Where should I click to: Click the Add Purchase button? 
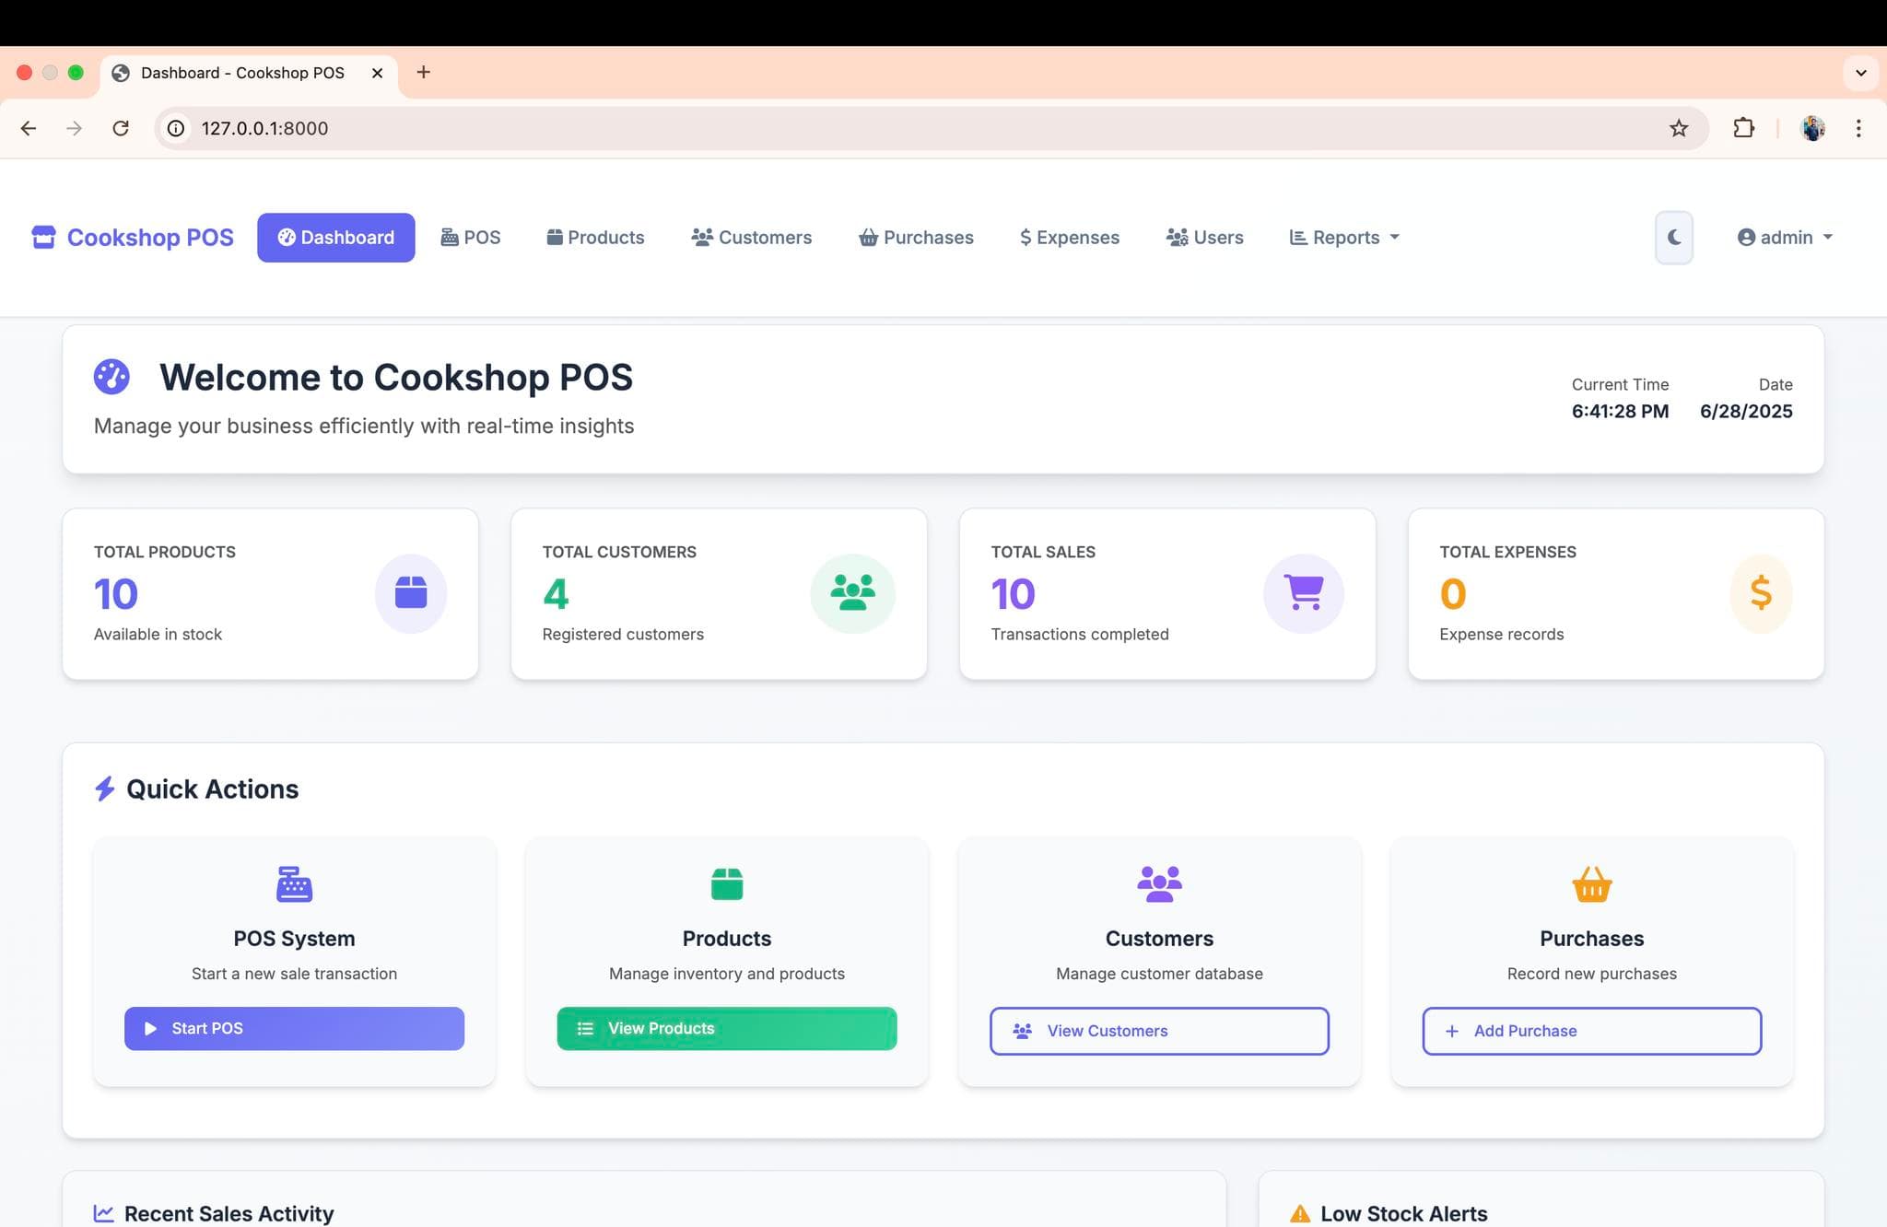click(1591, 1031)
